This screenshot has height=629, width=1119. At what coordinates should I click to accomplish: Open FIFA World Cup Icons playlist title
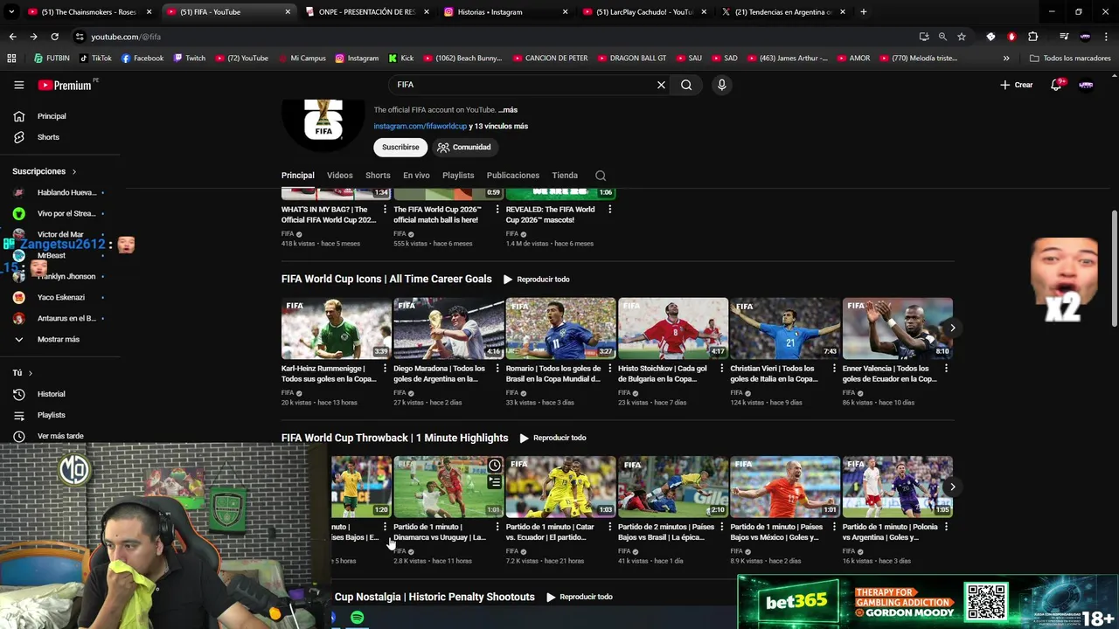(386, 279)
